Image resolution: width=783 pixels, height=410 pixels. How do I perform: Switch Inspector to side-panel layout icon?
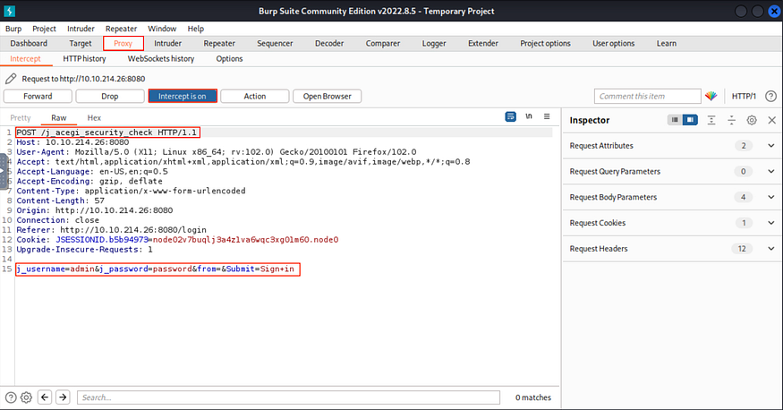(x=690, y=120)
